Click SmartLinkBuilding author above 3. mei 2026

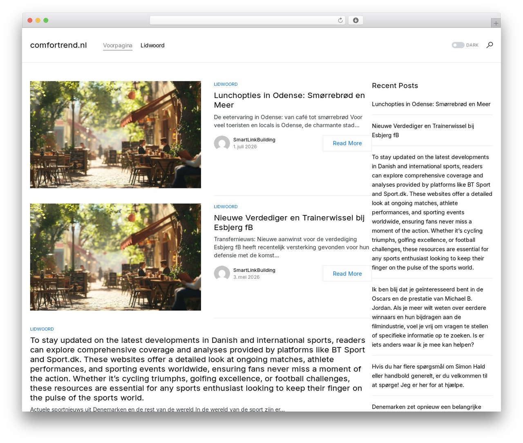click(x=254, y=270)
